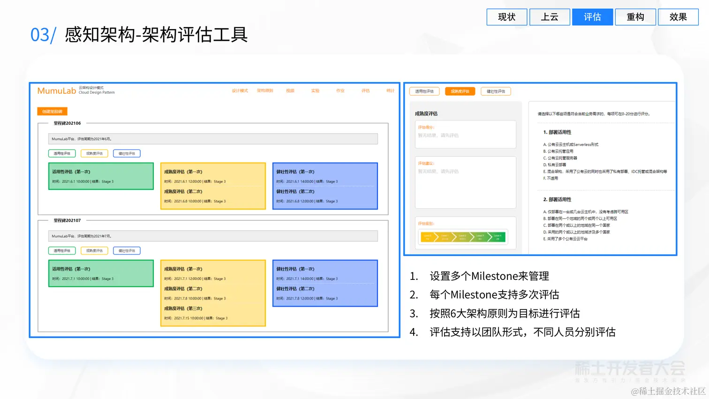The height and width of the screenshot is (399, 709).
Task: Select the active orange 成熟度评估 tab
Action: pyautogui.click(x=460, y=91)
